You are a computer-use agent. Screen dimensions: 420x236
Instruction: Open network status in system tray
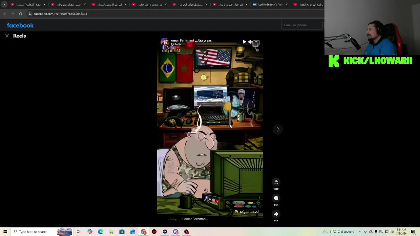click(x=386, y=232)
